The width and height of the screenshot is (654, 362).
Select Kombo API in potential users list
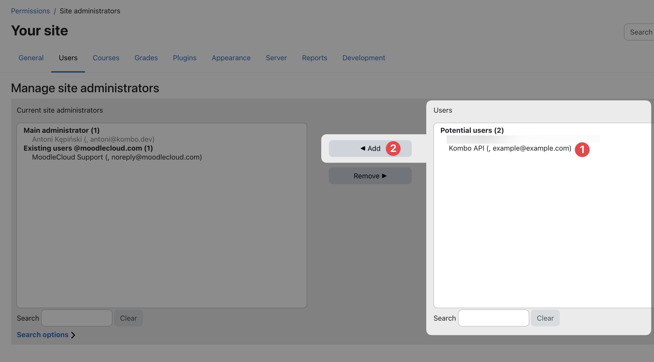tap(510, 148)
